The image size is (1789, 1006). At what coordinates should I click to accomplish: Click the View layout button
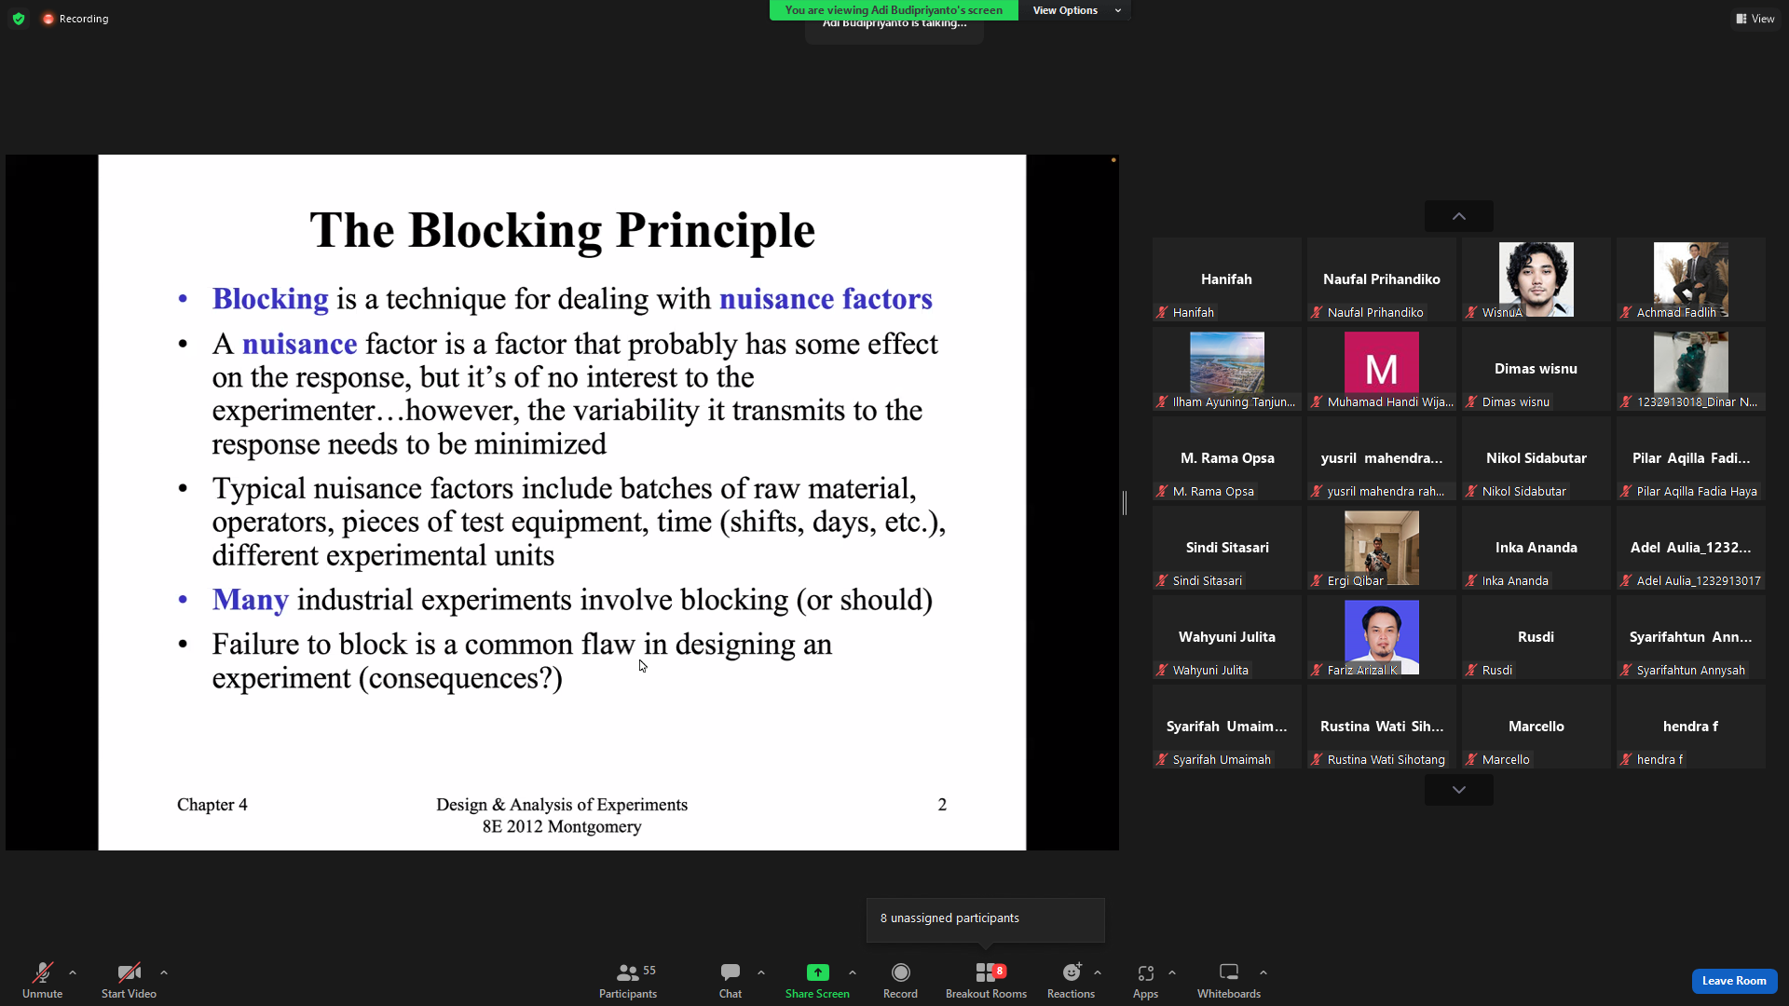(x=1755, y=19)
